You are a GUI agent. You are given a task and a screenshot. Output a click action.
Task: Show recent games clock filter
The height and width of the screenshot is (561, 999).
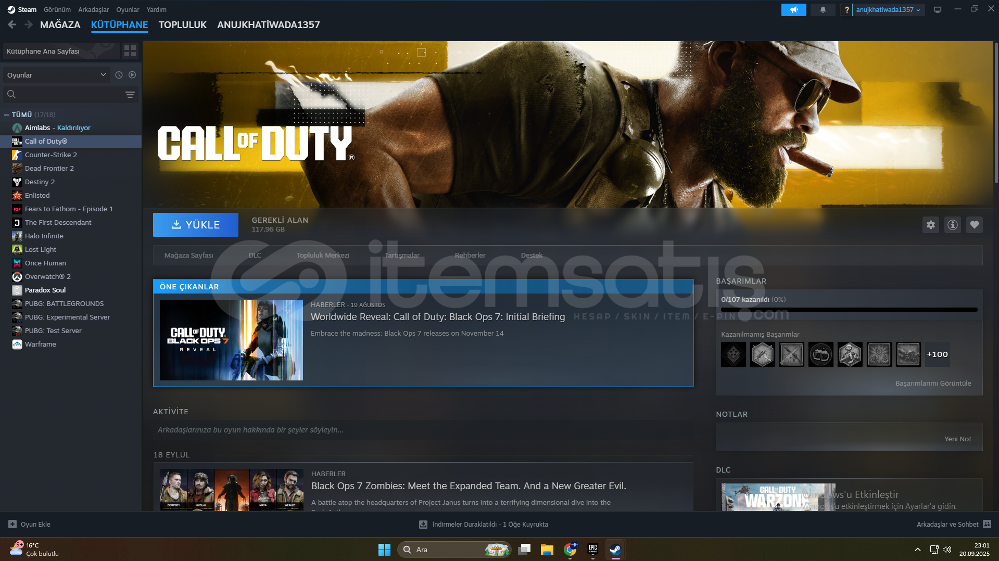click(119, 75)
